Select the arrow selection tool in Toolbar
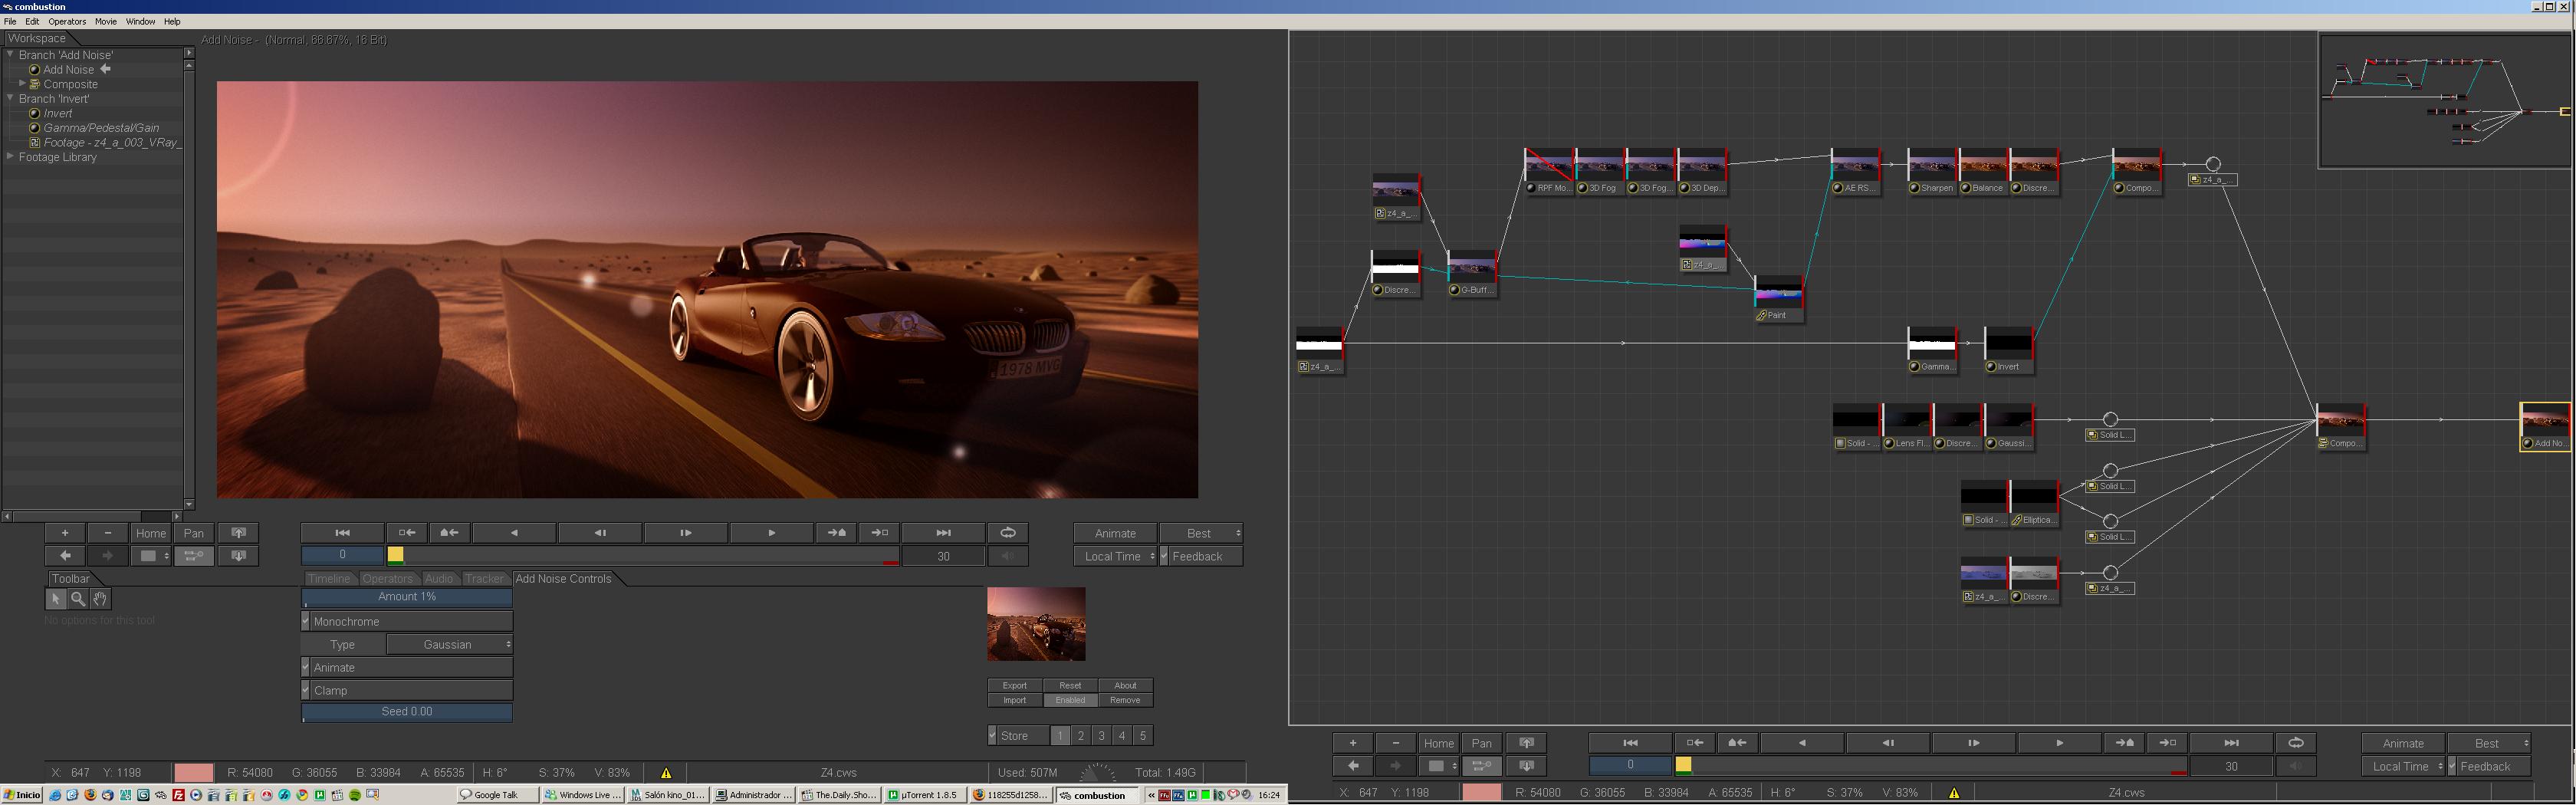 point(56,599)
